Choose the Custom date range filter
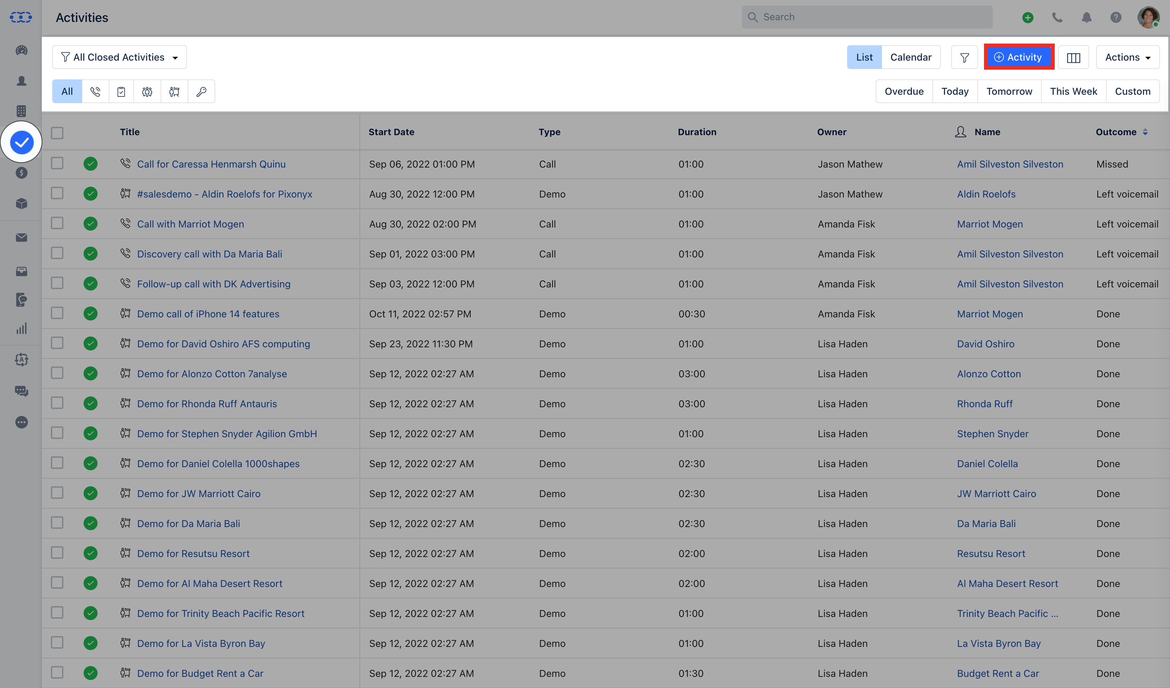The height and width of the screenshot is (688, 1170). (1132, 92)
